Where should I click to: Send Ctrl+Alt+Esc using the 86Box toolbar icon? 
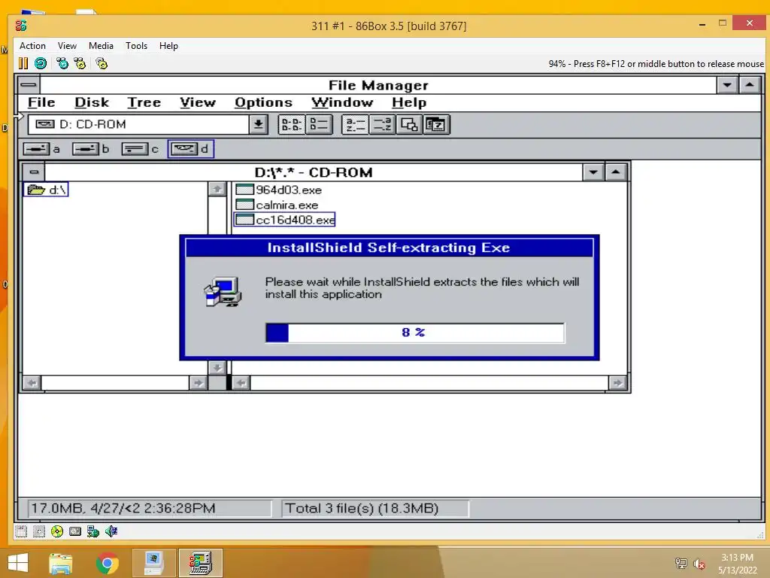click(x=80, y=63)
